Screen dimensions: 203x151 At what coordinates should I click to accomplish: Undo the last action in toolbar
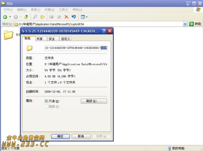click(74, 17)
